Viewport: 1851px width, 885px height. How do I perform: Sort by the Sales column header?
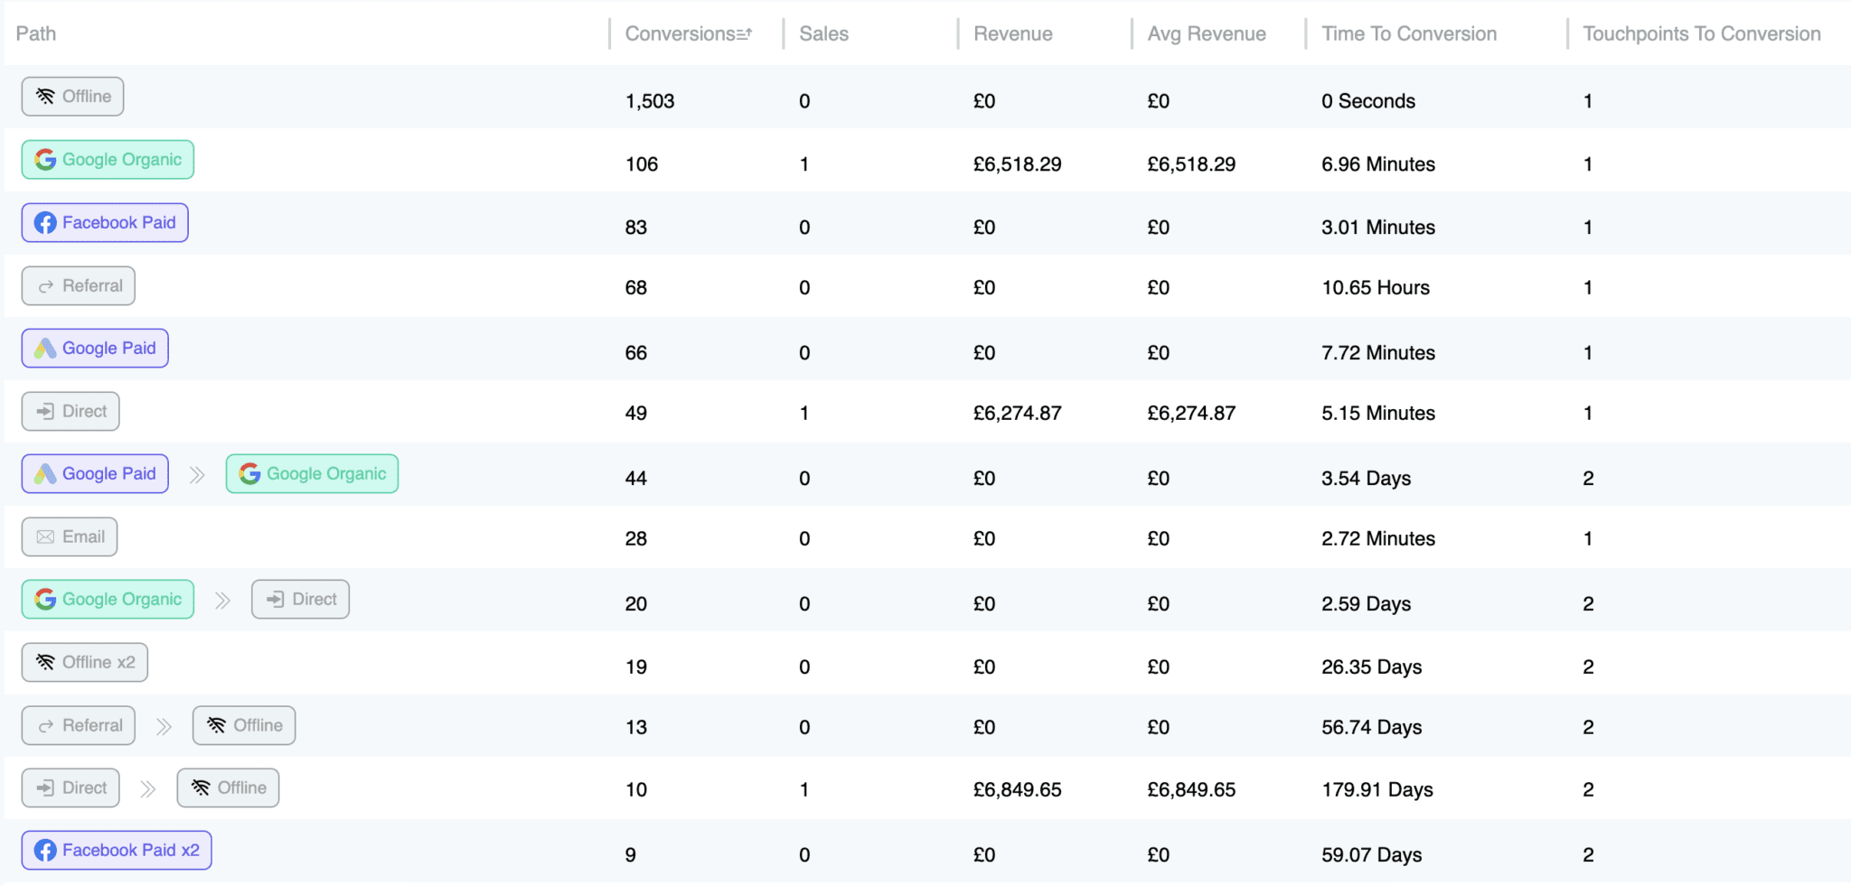pyautogui.click(x=823, y=34)
